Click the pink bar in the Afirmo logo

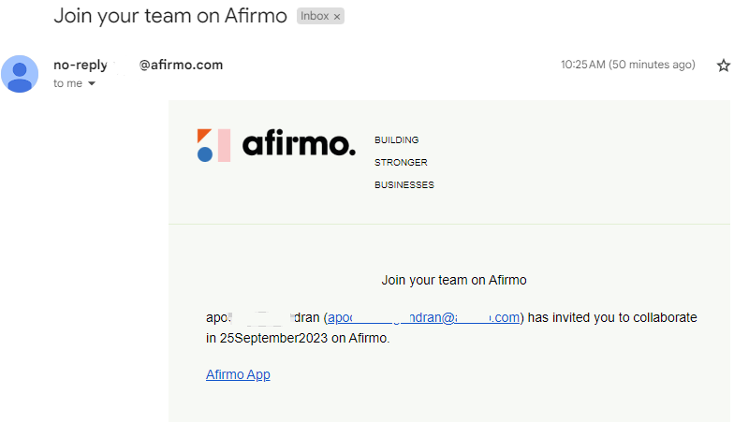[225, 145]
